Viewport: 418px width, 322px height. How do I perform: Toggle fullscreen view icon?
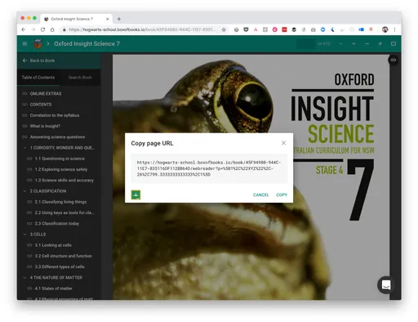coord(394,44)
